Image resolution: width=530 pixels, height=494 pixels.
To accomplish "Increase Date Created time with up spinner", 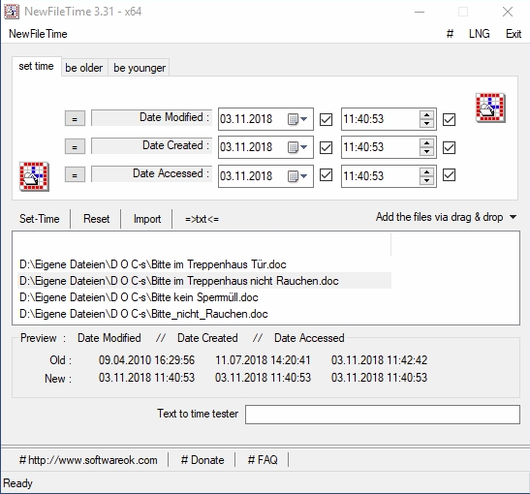I will click(426, 143).
